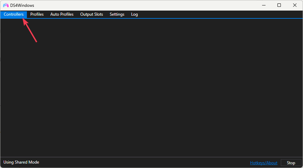
Task: Open the Hotkeys/About link
Action: (263, 163)
